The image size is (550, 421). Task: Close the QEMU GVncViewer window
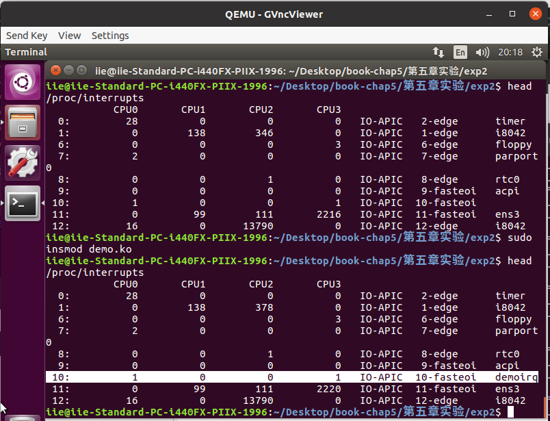coord(535,14)
